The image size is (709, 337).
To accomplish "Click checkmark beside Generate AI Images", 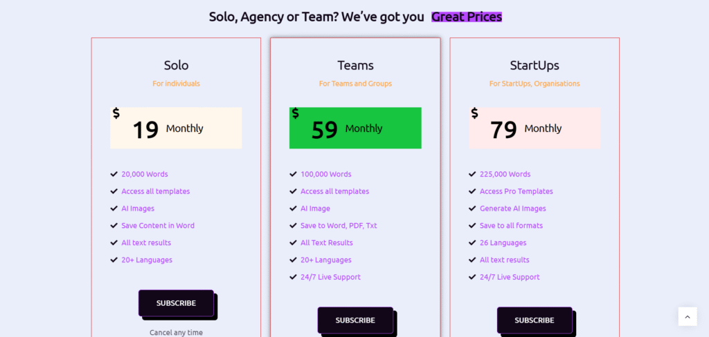I will coord(472,209).
